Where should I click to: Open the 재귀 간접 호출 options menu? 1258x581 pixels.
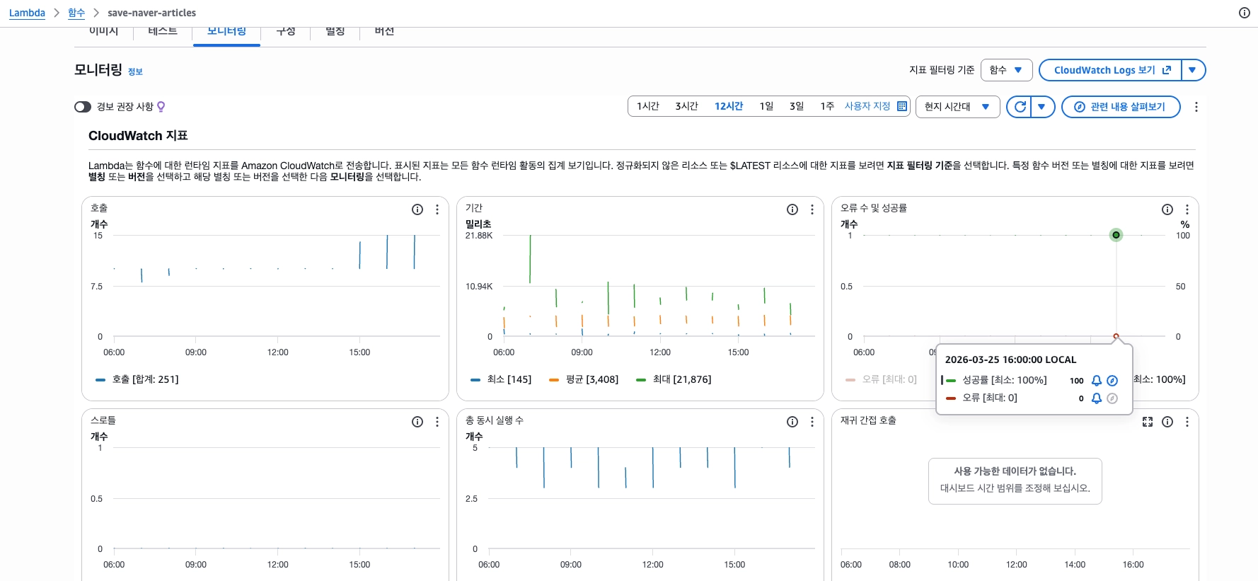tap(1187, 422)
